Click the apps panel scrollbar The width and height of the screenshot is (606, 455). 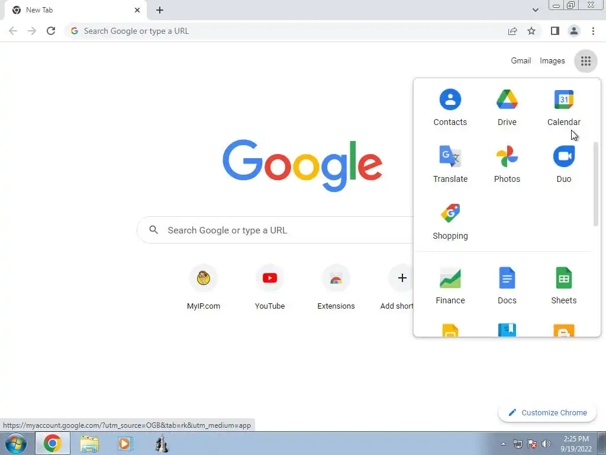tap(595, 184)
